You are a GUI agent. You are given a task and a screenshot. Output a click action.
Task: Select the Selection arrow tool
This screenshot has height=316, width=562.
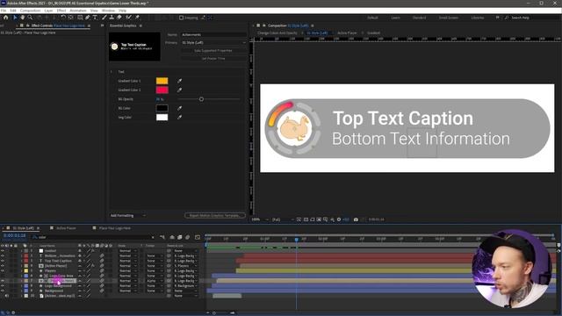click(x=15, y=18)
